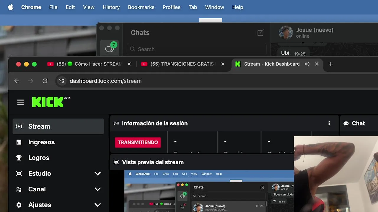The image size is (378, 212).
Task: Open a new Chrome tab
Action: pos(331,64)
